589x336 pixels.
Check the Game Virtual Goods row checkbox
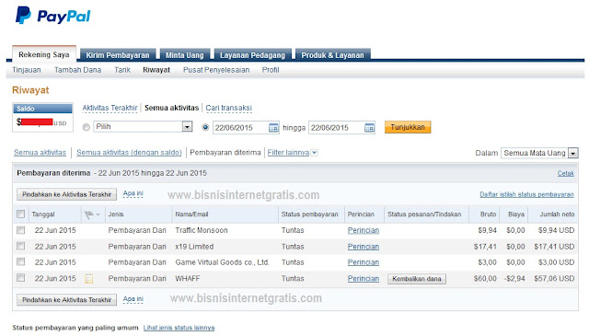(x=20, y=262)
